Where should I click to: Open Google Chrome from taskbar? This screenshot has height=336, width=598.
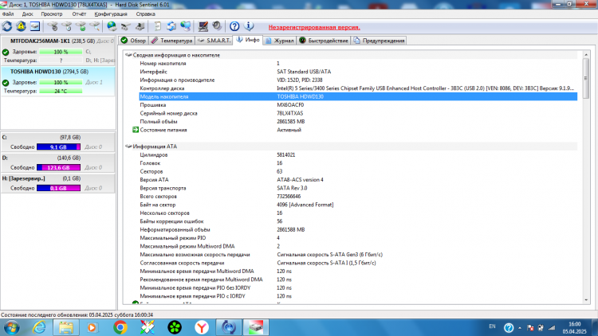[120, 327]
